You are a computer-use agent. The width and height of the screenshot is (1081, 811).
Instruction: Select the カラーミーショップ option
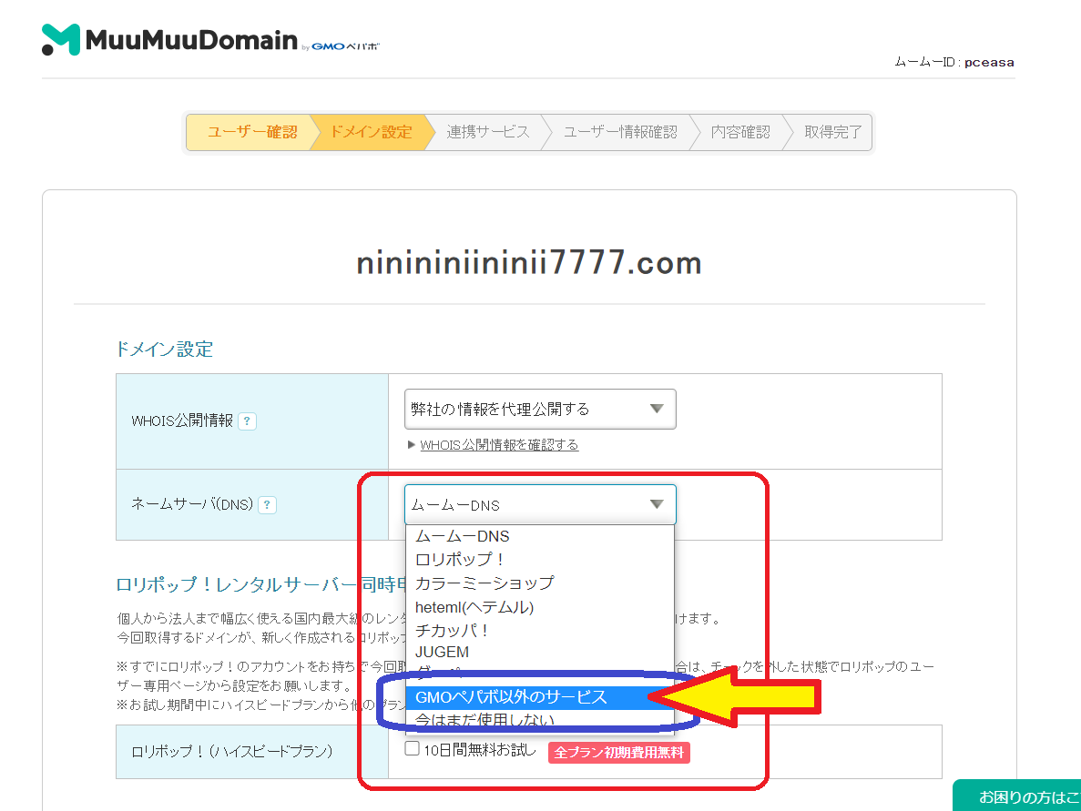pos(485,583)
